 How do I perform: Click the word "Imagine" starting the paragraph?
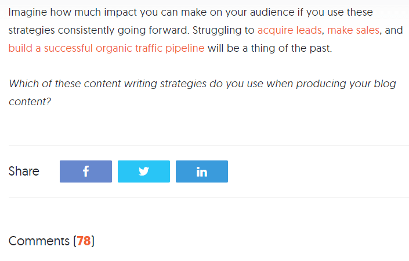click(x=28, y=13)
